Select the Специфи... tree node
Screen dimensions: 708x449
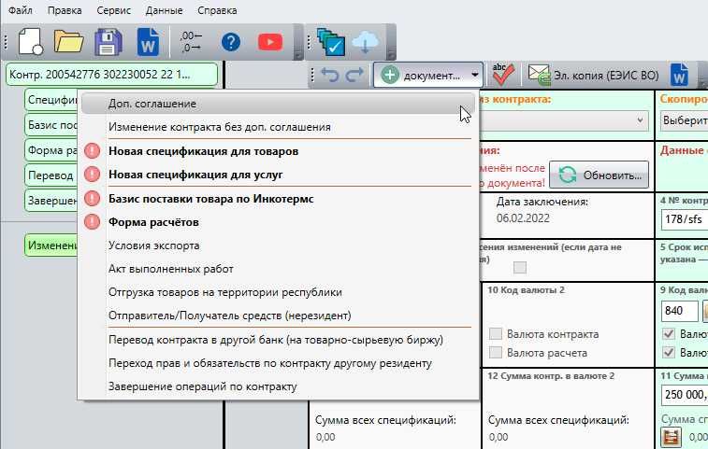coord(52,100)
